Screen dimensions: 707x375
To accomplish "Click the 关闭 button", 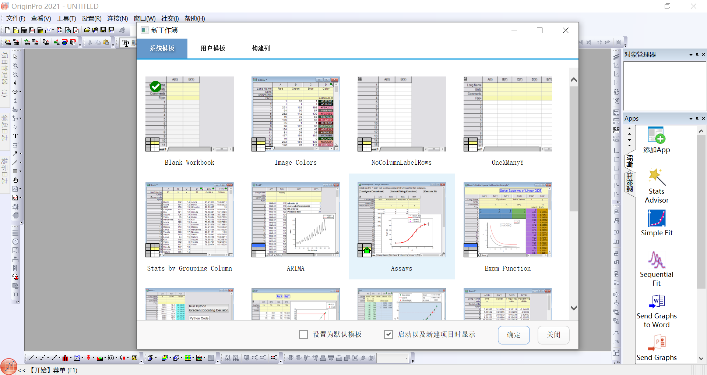I will click(x=553, y=335).
